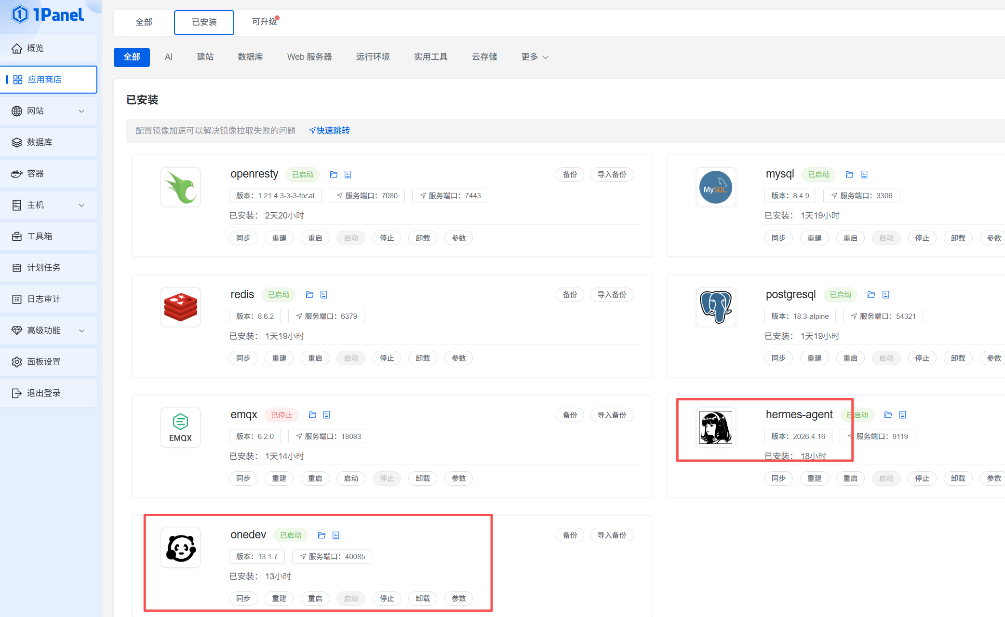Click openresty service port 7080
Viewport: 1005px width, 617px height.
367,196
